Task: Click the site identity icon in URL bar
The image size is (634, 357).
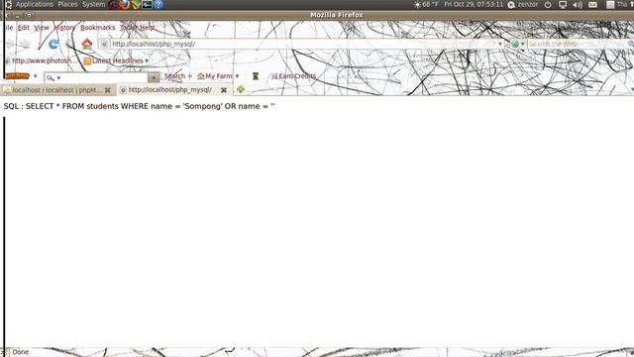Action: pyautogui.click(x=104, y=44)
